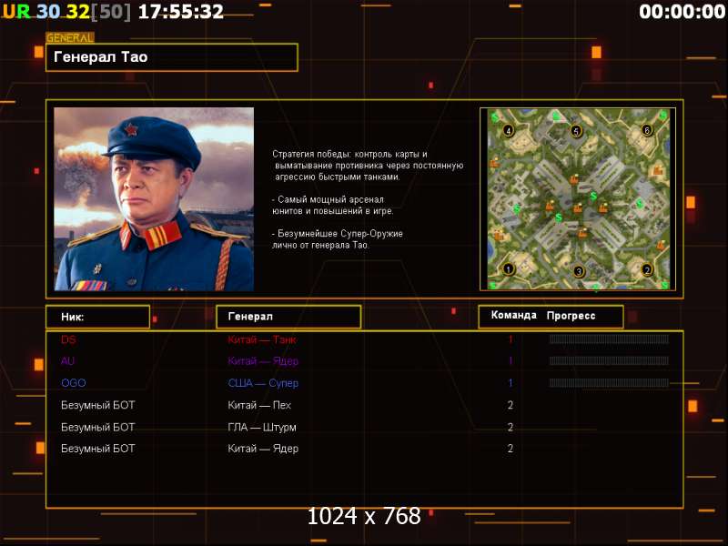Click "Безумный БОТ" in the Китай — Пех row
Screen dimensions: 728x546
[98, 405]
